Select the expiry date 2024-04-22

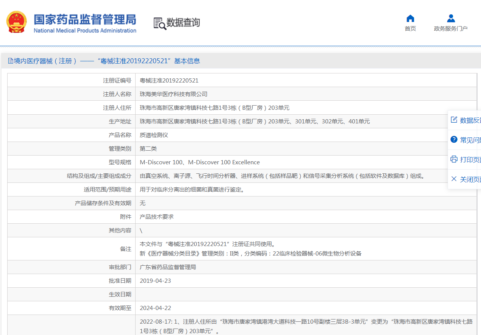[155, 308]
